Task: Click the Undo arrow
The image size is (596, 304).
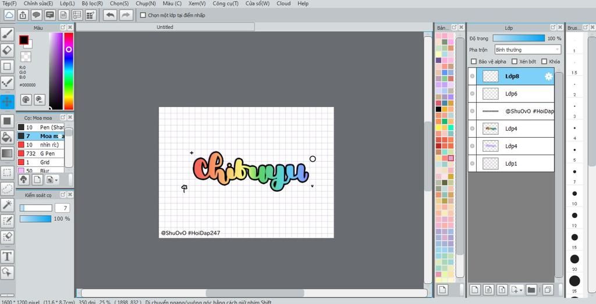Action: 110,15
